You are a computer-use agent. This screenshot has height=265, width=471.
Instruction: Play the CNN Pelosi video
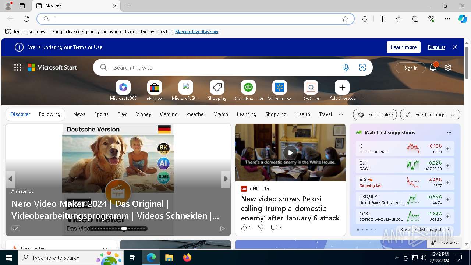[290, 152]
